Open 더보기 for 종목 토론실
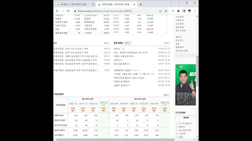The width and height of the screenshot is (252, 141). click(167, 43)
